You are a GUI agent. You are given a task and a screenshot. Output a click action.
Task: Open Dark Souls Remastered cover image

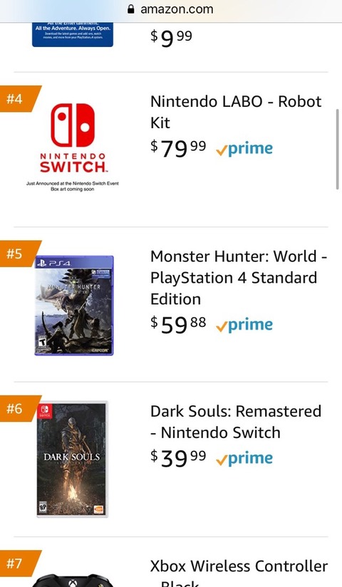pyautogui.click(x=72, y=459)
